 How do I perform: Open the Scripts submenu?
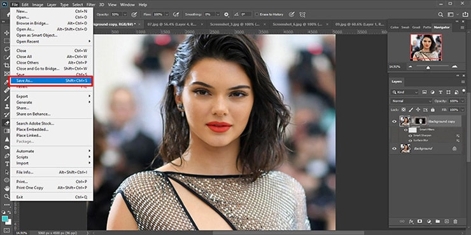pos(51,157)
